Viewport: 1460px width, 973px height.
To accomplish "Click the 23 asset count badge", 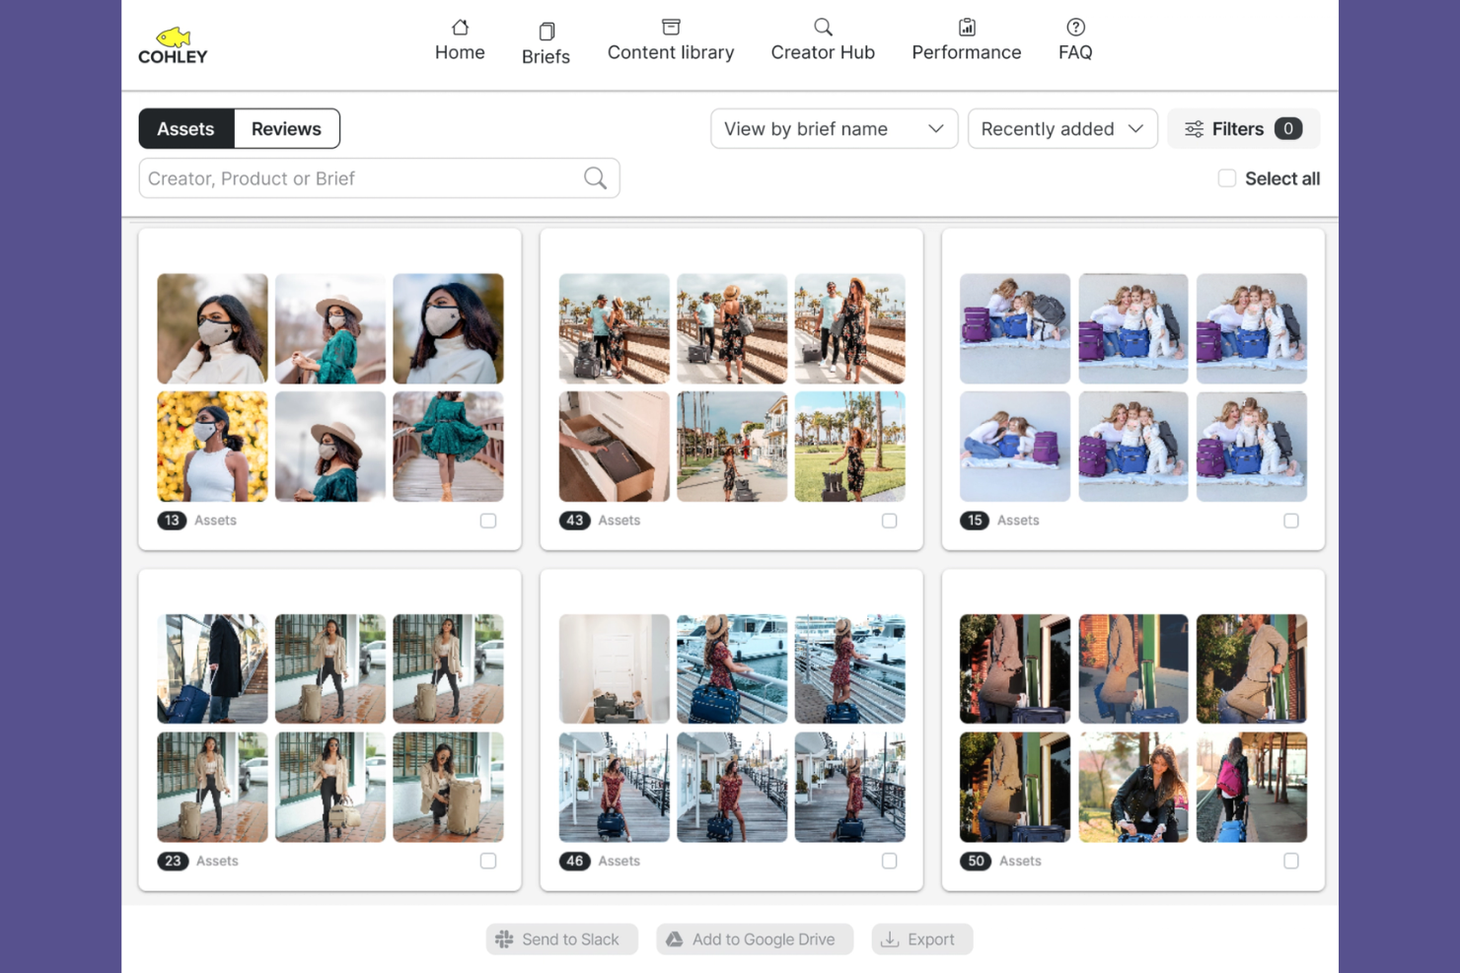I will (173, 862).
